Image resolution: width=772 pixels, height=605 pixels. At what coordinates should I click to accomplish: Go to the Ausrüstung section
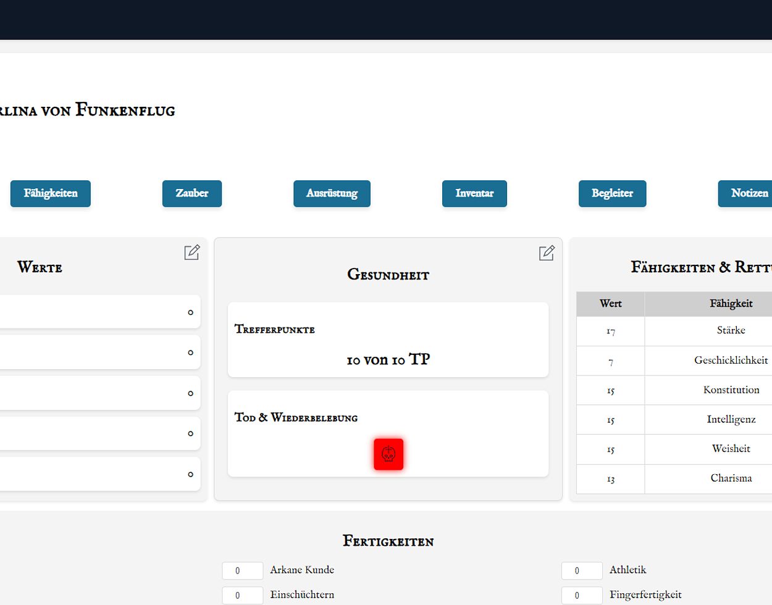click(x=332, y=194)
